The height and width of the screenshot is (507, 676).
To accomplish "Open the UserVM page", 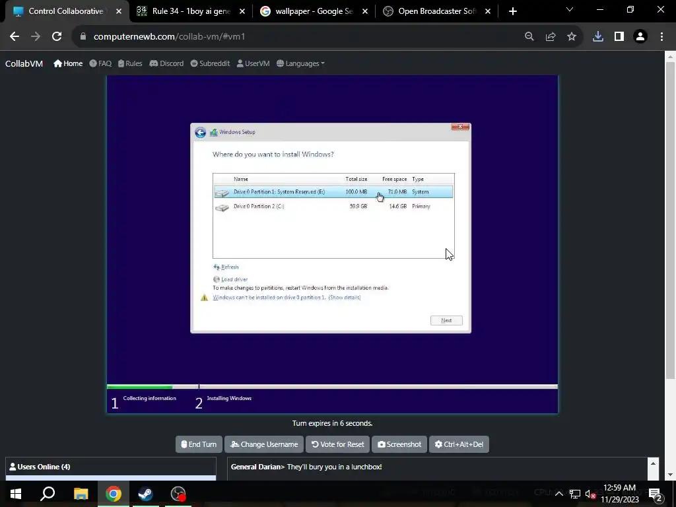I will [253, 63].
